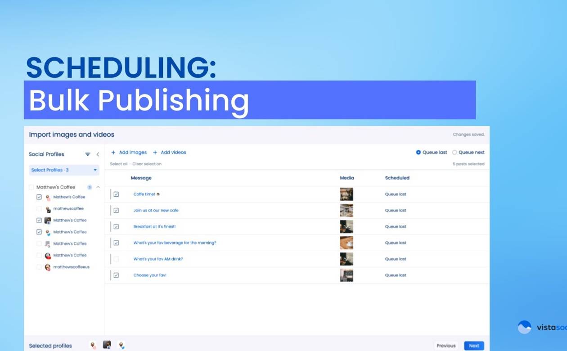
Task: Click the 3 badge beside Matthew's Coffee group
Action: (x=90, y=187)
